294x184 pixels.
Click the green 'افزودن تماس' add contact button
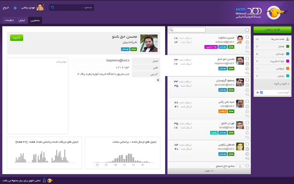tap(272, 29)
